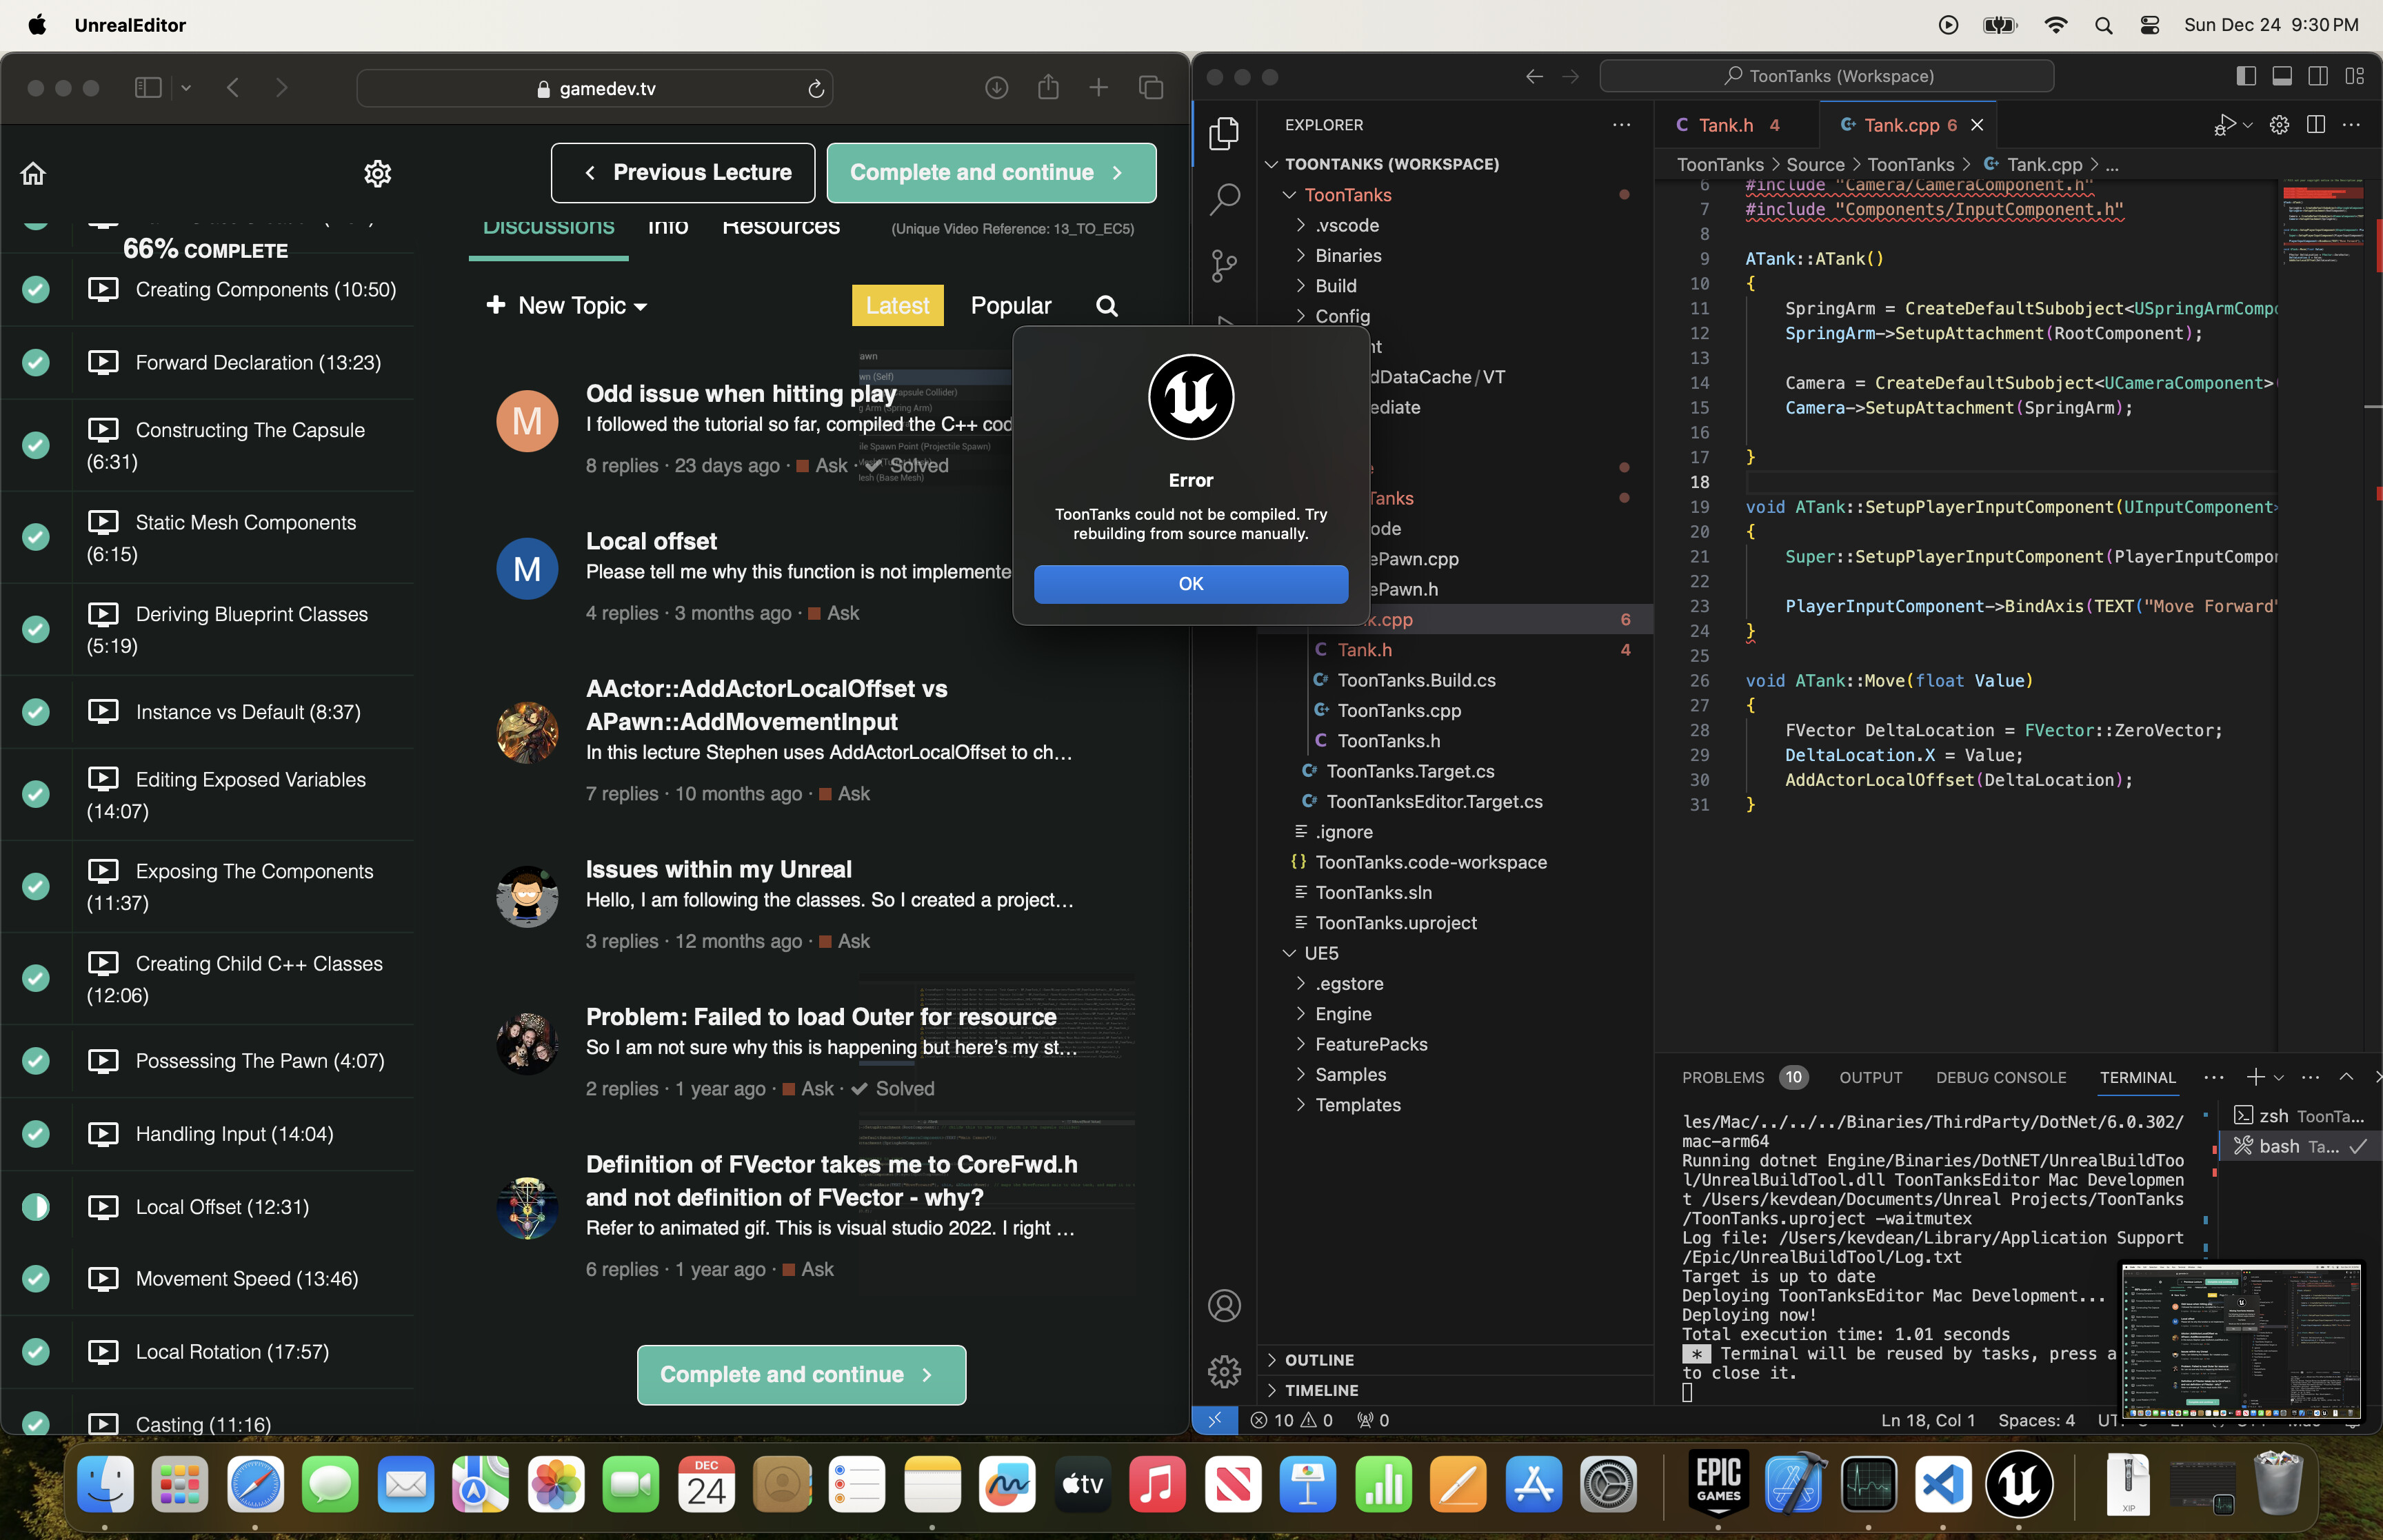This screenshot has height=1540, width=2383.
Task: Open the Safari share icon
Action: (1047, 87)
